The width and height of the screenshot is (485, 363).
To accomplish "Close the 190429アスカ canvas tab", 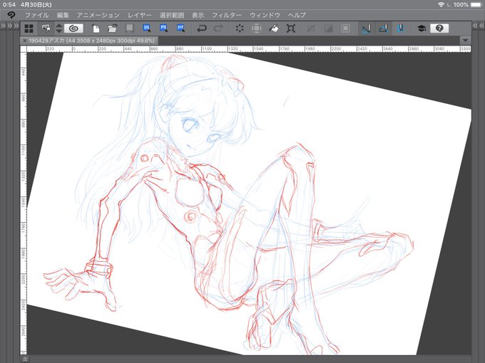I will (x=24, y=41).
